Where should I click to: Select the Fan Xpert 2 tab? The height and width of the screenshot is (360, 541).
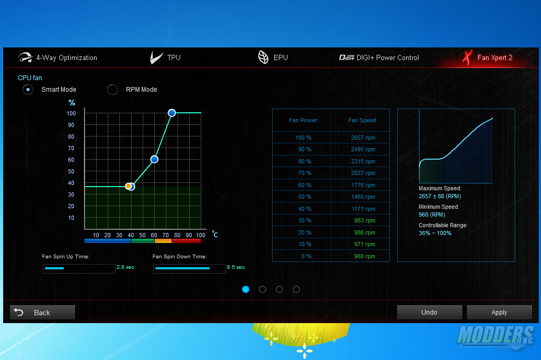(x=487, y=57)
